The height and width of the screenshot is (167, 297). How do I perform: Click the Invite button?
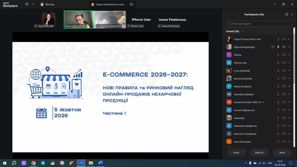tap(236, 153)
